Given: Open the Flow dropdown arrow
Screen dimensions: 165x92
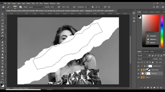Looking at the screenshot, I should pos(71,7).
